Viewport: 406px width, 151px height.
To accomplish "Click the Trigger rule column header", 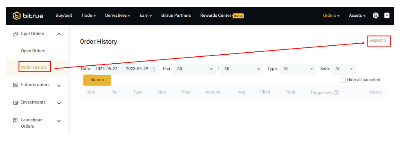I will [x=321, y=93].
